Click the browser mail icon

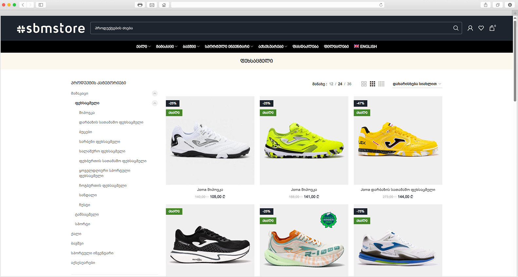(x=152, y=5)
